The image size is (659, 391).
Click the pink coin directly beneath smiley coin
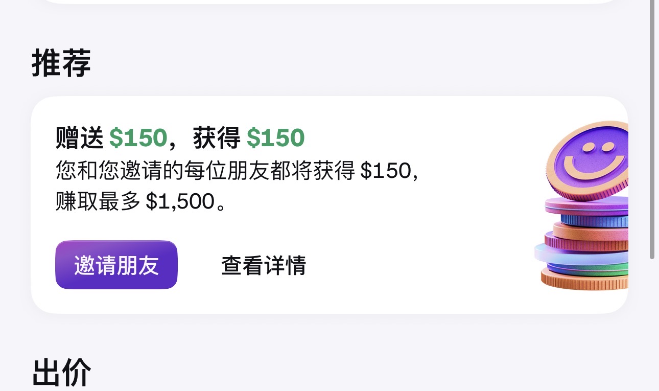click(x=587, y=206)
